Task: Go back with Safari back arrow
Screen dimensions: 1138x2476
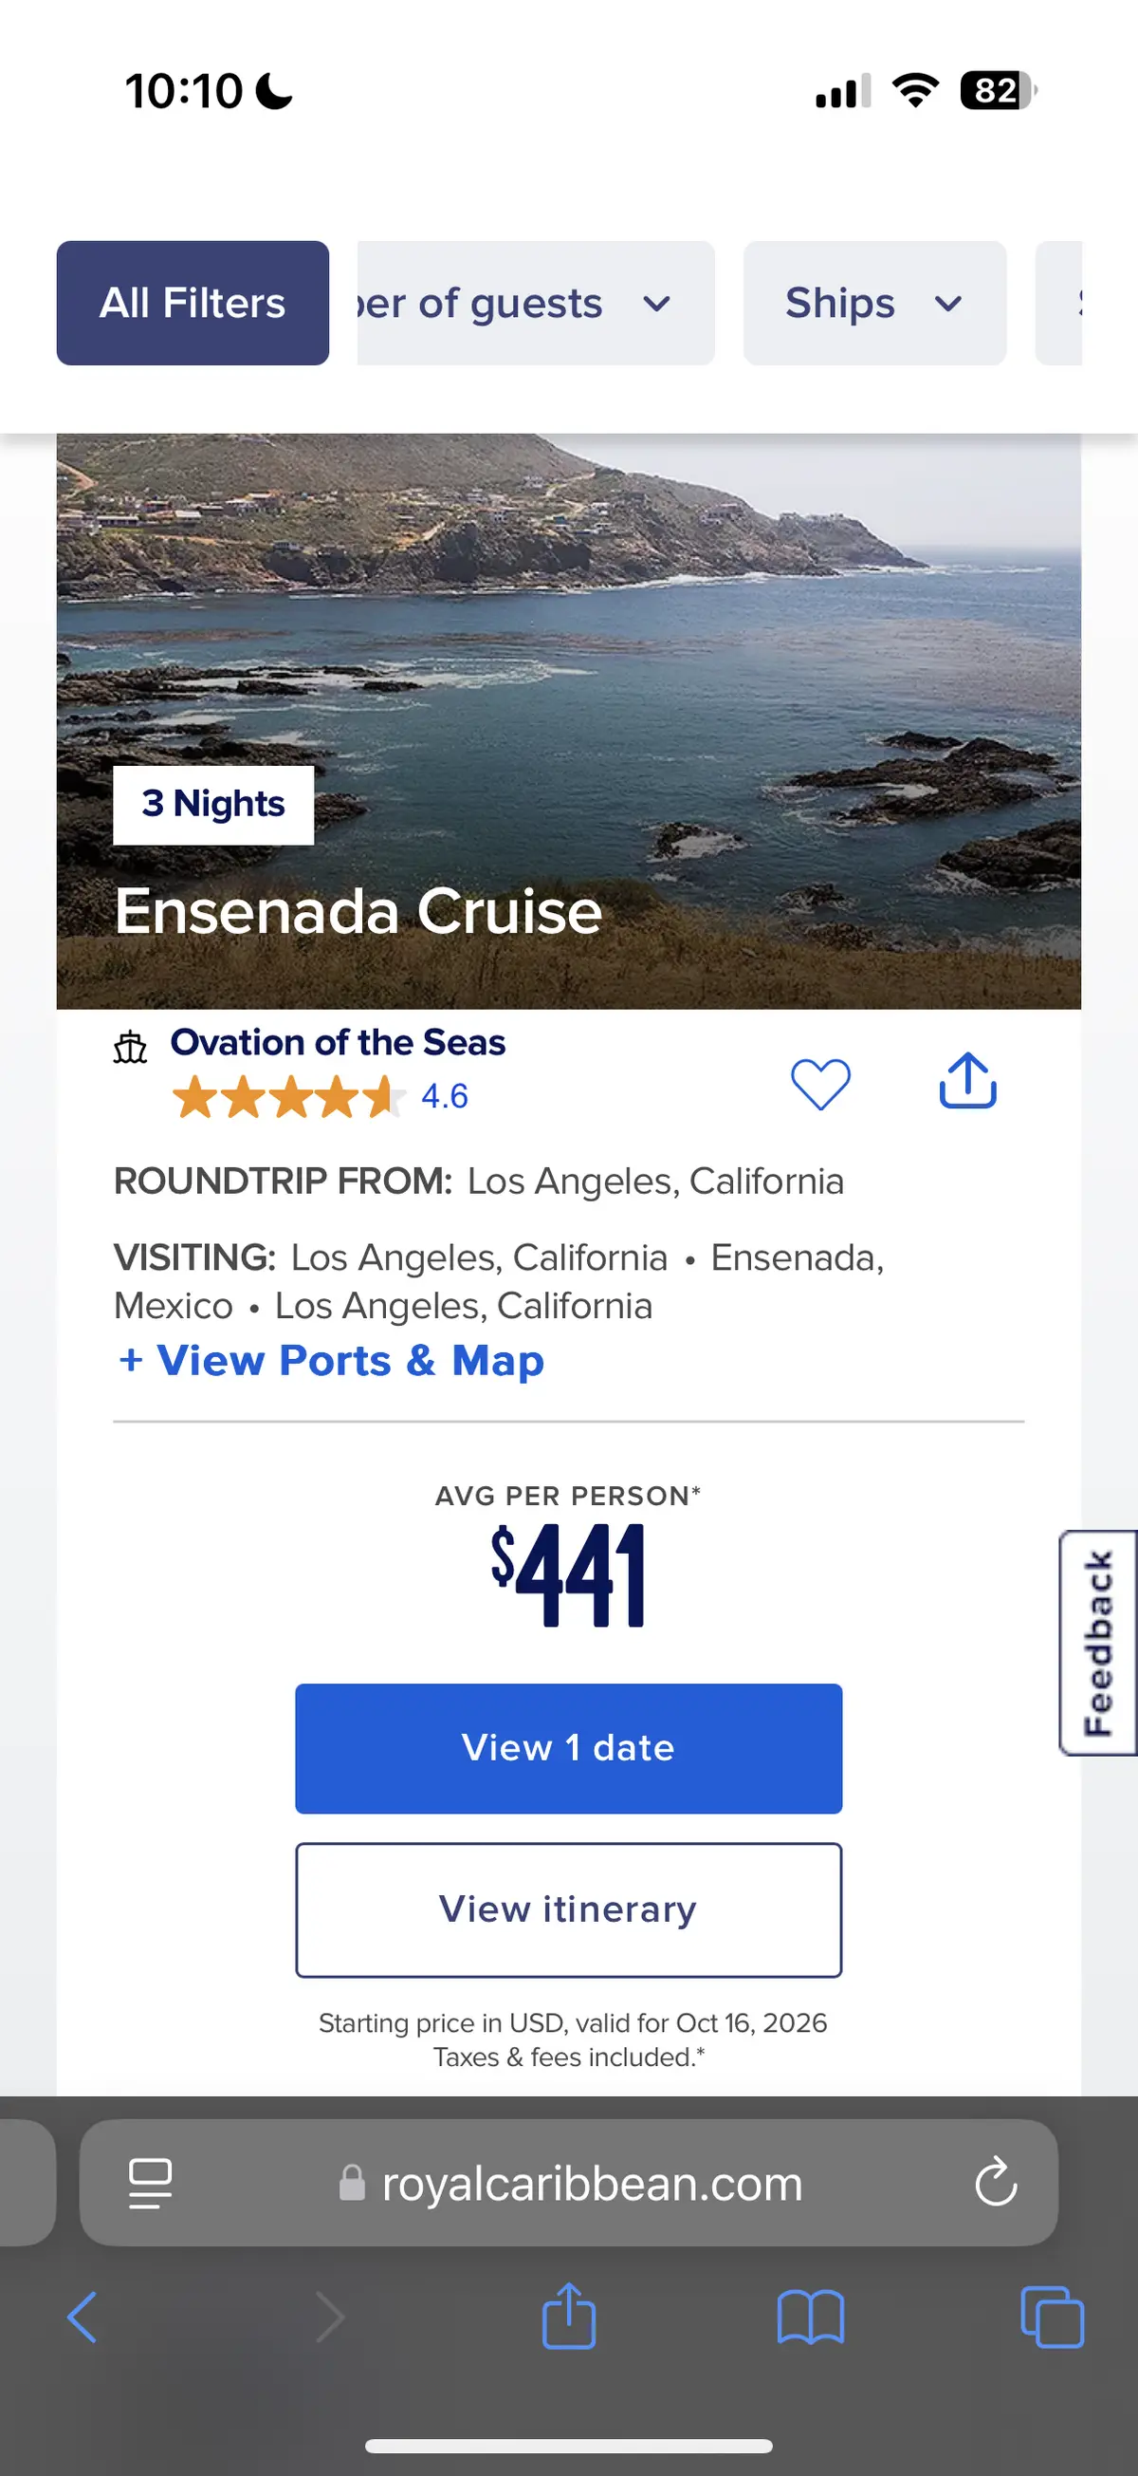Action: pyautogui.click(x=83, y=2317)
